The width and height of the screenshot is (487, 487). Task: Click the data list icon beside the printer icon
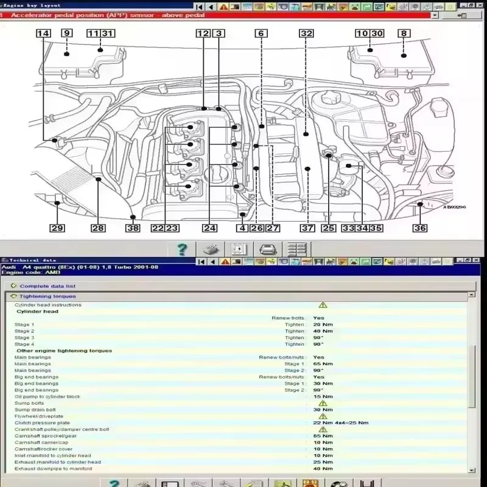pyautogui.click(x=296, y=248)
